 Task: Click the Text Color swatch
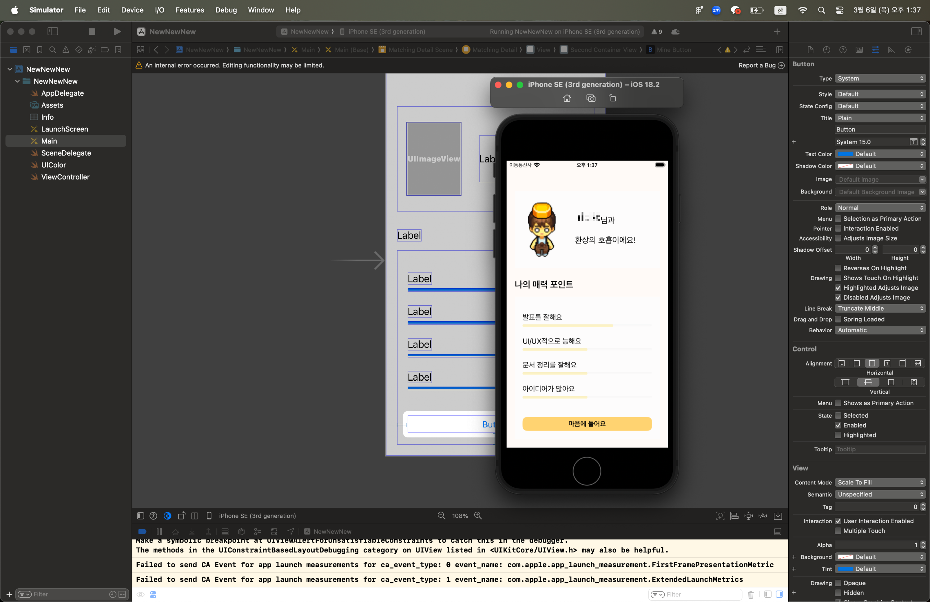click(845, 154)
